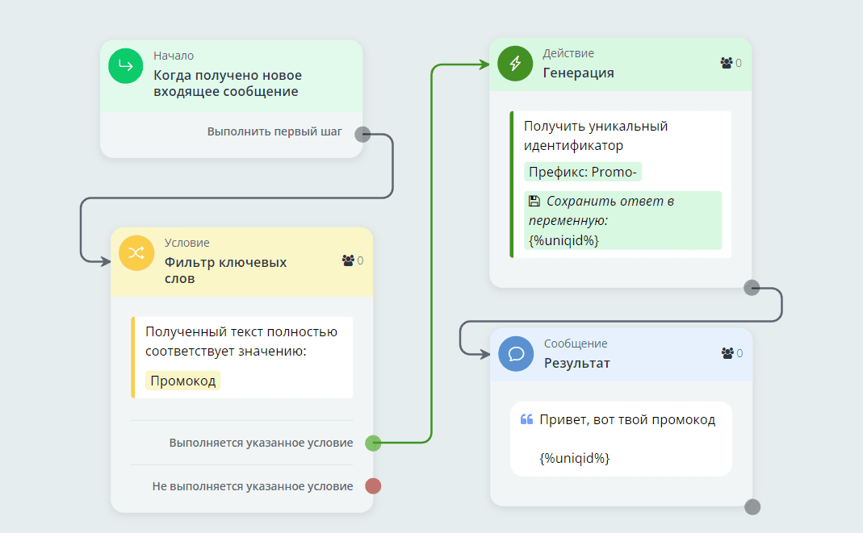863x533 pixels.
Task: Click green output dot for fulfilled condition
Action: (x=372, y=443)
